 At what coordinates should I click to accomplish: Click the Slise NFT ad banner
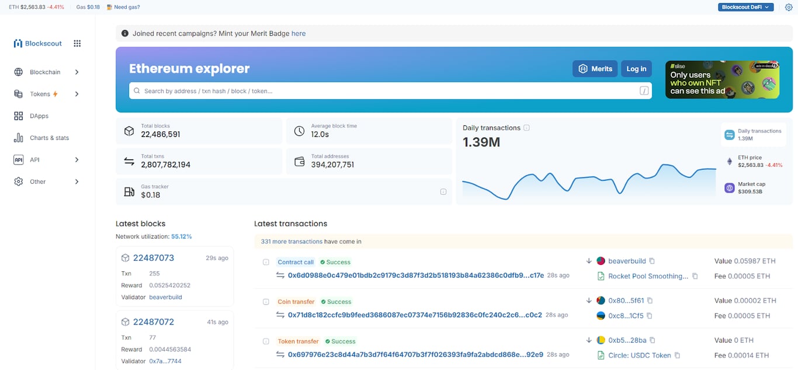[x=723, y=79]
